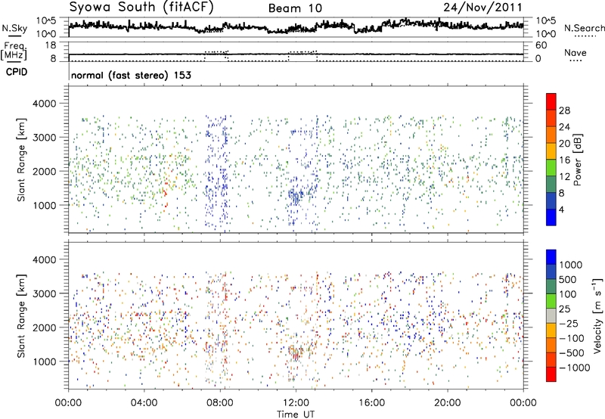Click the '25' Velocity colorbar tick
This screenshot has width=605, height=419.
[x=564, y=309]
